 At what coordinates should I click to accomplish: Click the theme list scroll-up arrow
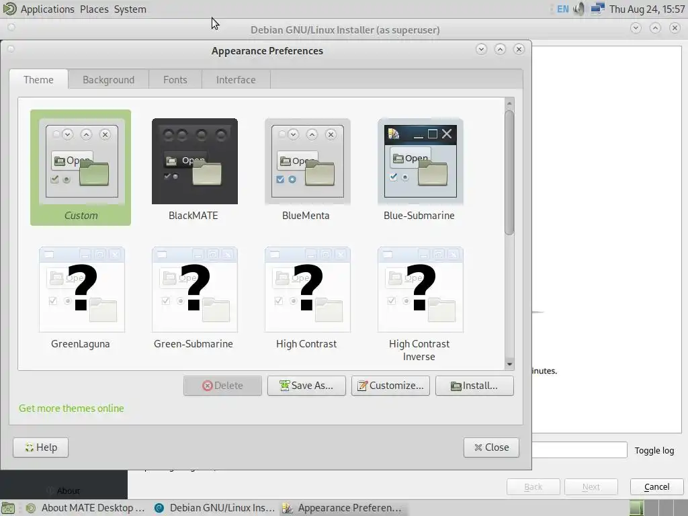509,103
